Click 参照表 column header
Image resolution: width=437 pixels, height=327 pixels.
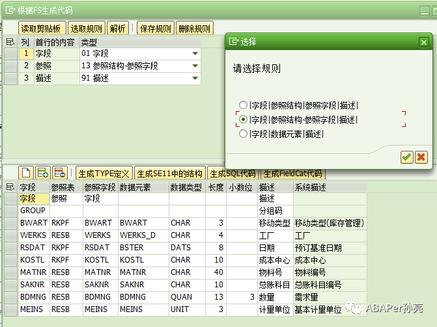66,187
